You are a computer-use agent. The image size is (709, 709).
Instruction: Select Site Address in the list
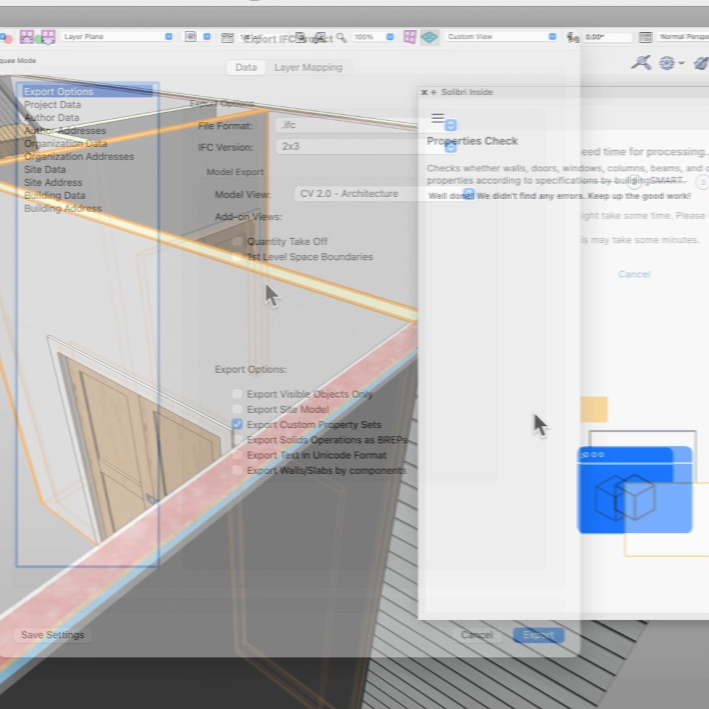tap(53, 183)
